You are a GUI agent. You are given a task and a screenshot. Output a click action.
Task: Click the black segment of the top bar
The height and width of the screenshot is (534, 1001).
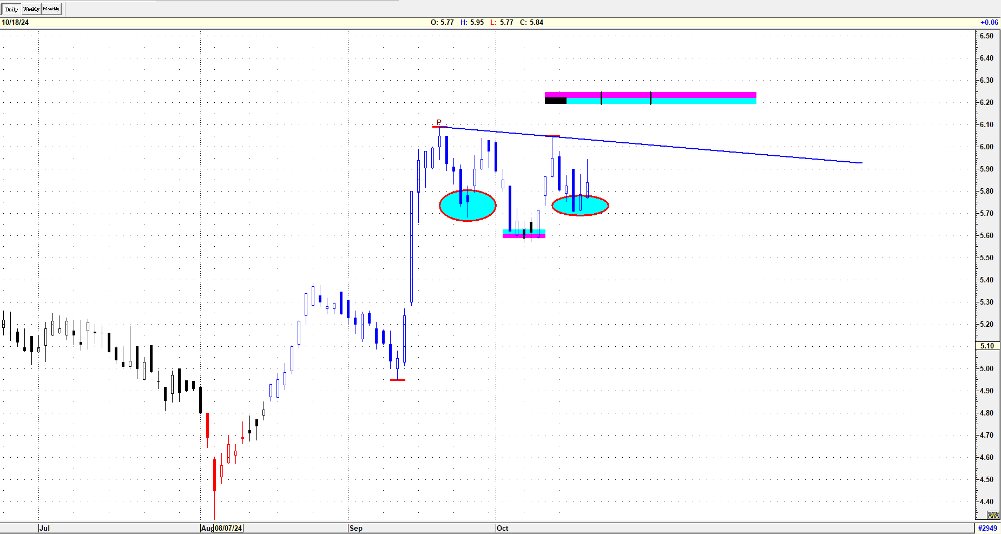tap(555, 101)
